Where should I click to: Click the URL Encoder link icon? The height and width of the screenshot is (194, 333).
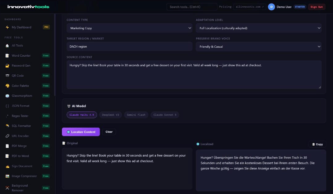pos(7,136)
